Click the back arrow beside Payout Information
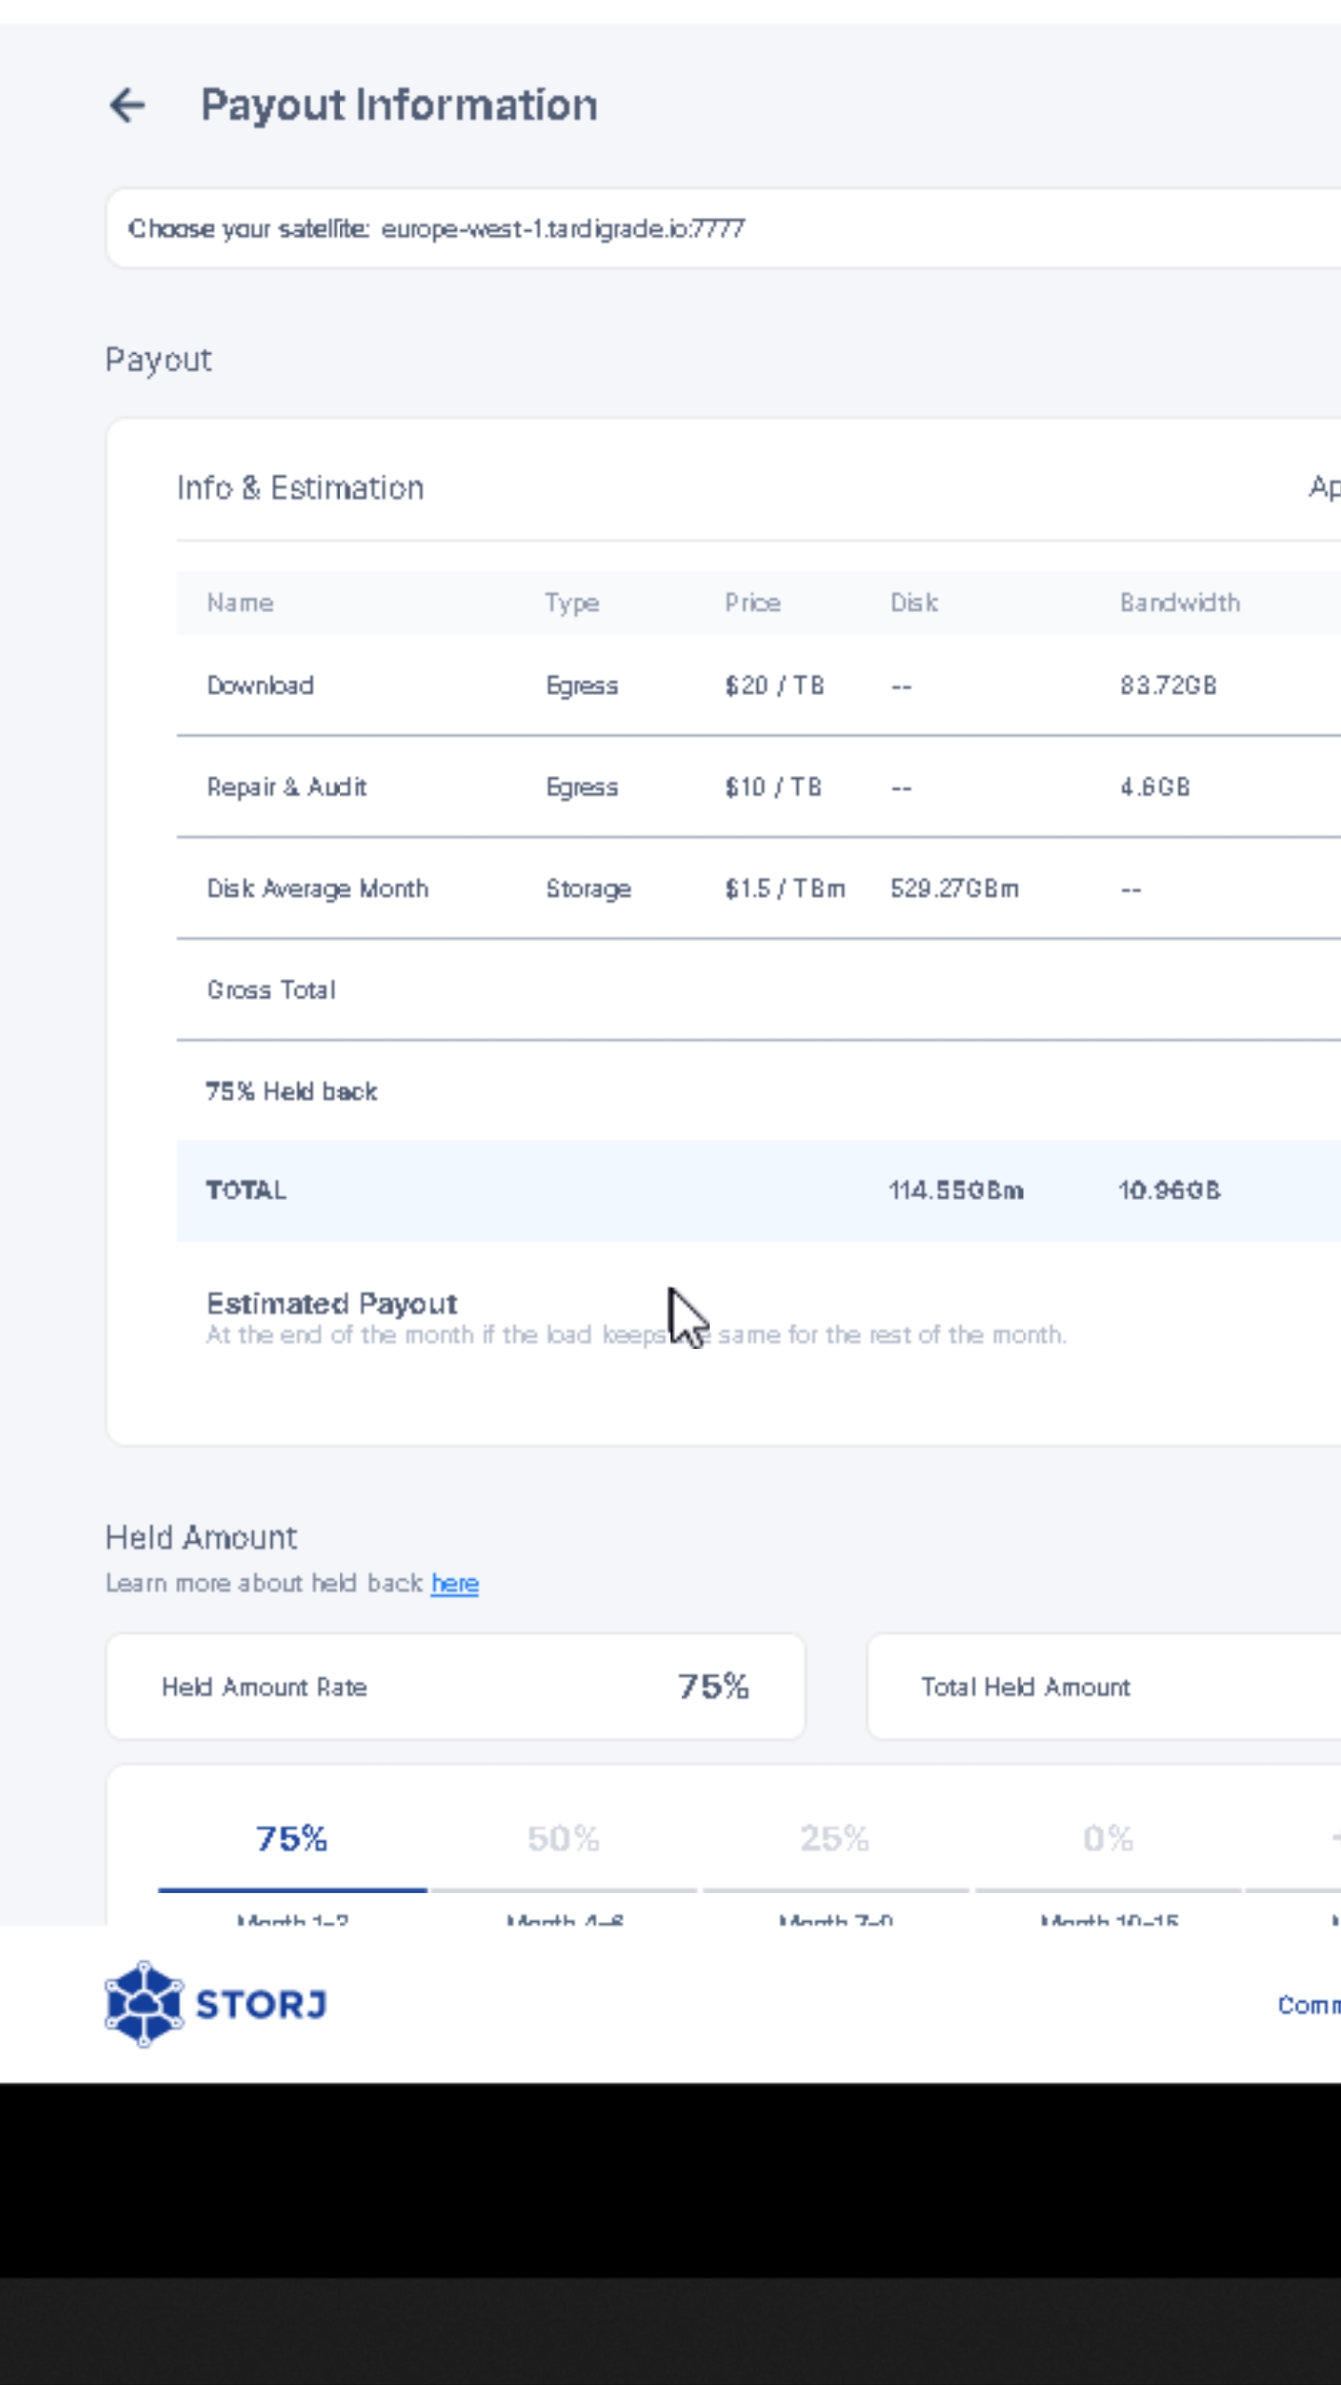1341x2385 pixels. [128, 105]
